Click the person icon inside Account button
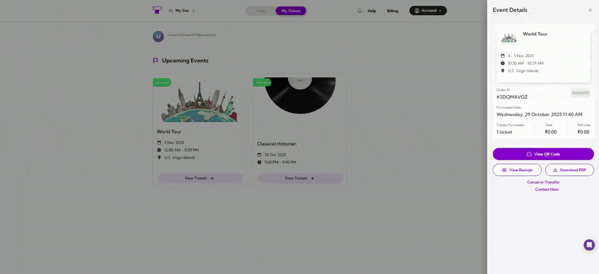 tap(417, 10)
